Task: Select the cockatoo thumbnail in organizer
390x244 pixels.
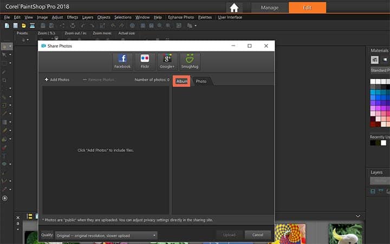Action: (x=346, y=234)
